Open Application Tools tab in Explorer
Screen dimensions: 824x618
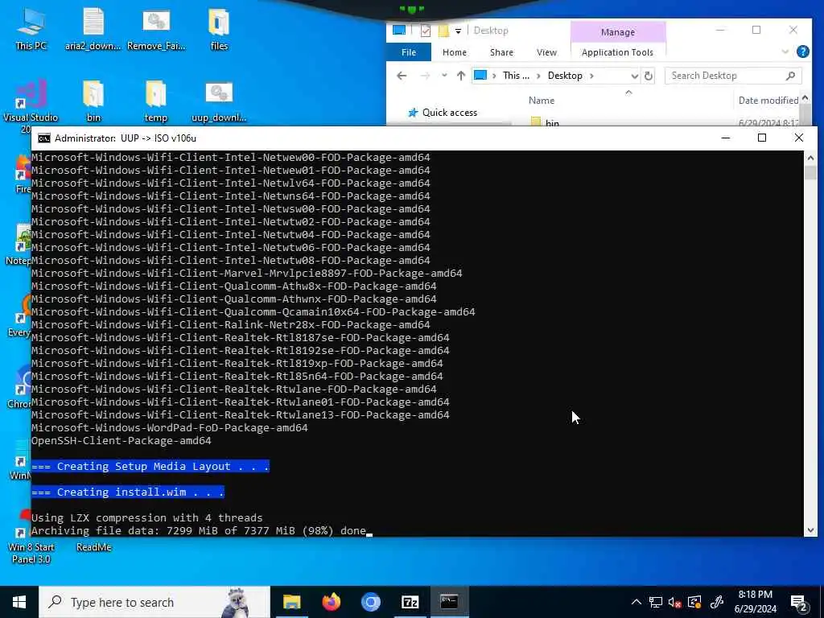[x=617, y=52]
